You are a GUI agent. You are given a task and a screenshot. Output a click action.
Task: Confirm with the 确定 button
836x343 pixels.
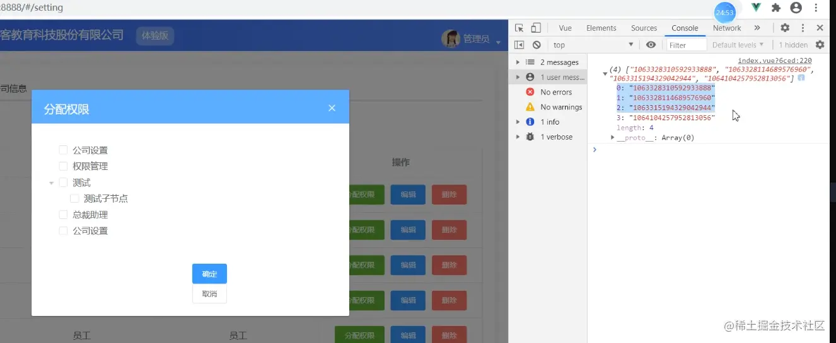point(209,274)
